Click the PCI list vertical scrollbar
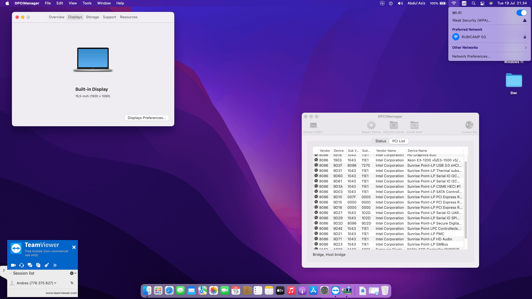The height and width of the screenshot is (299, 532). 465,200
